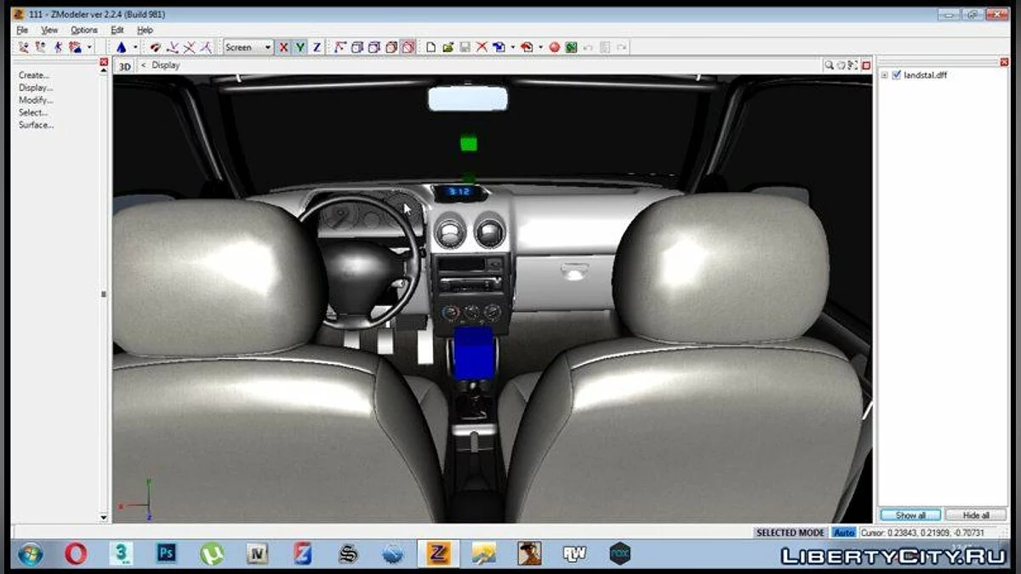Click the Modify... command in left panel
Image resolution: width=1021 pixels, height=574 pixels.
pos(36,100)
